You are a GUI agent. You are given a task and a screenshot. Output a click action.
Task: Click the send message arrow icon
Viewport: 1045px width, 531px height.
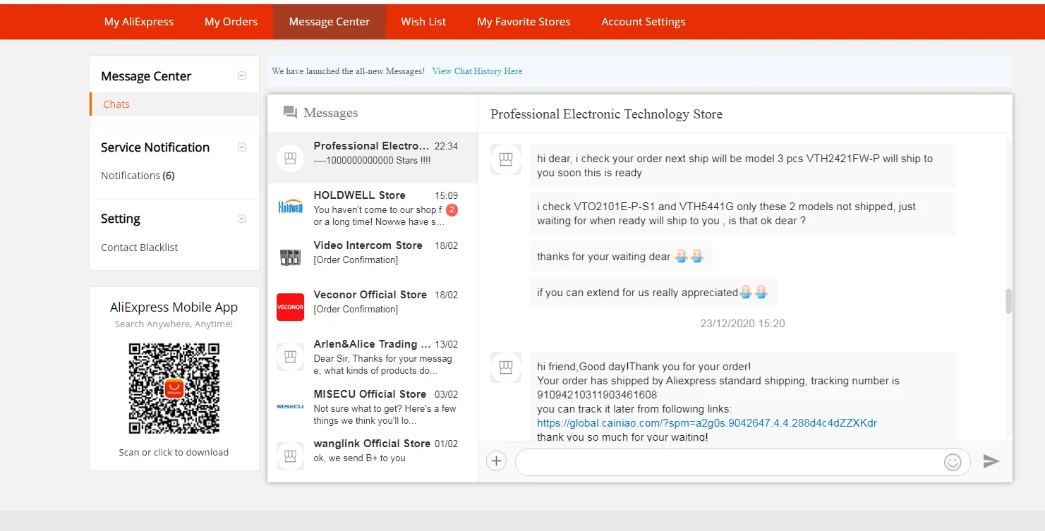[x=991, y=461]
